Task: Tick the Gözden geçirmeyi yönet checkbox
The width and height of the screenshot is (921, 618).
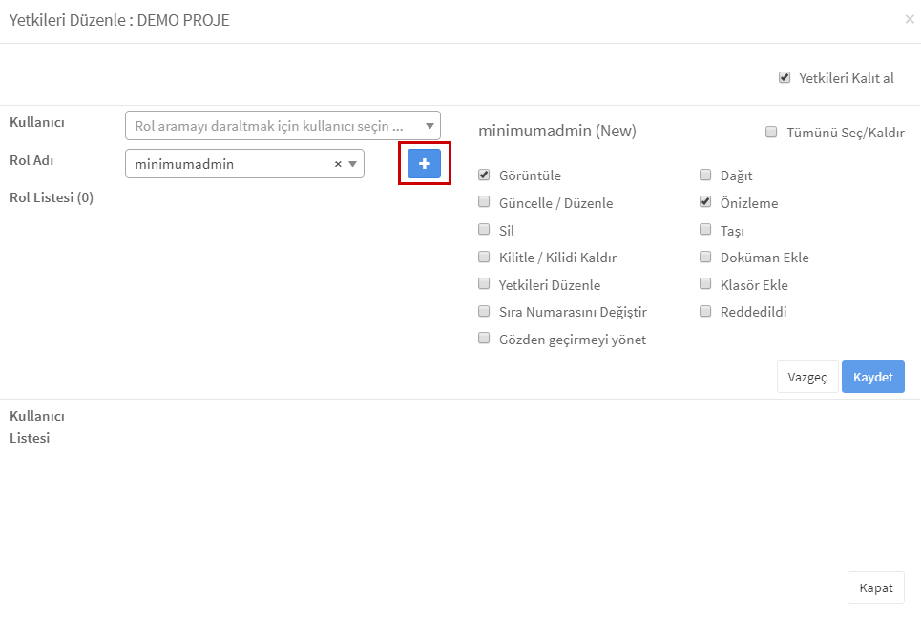Action: point(484,338)
